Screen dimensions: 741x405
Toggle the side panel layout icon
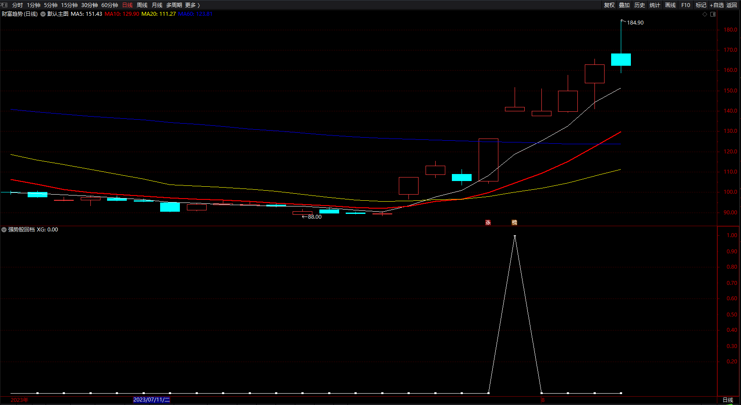pos(713,14)
